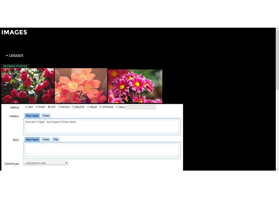Image resolution: width=279 pixels, height=198 pixels.
Task: Open the Content-type dropdown
Action: coord(46,163)
